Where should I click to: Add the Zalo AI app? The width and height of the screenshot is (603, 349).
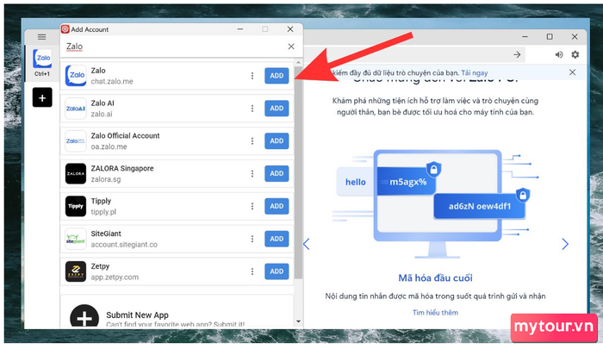click(277, 109)
